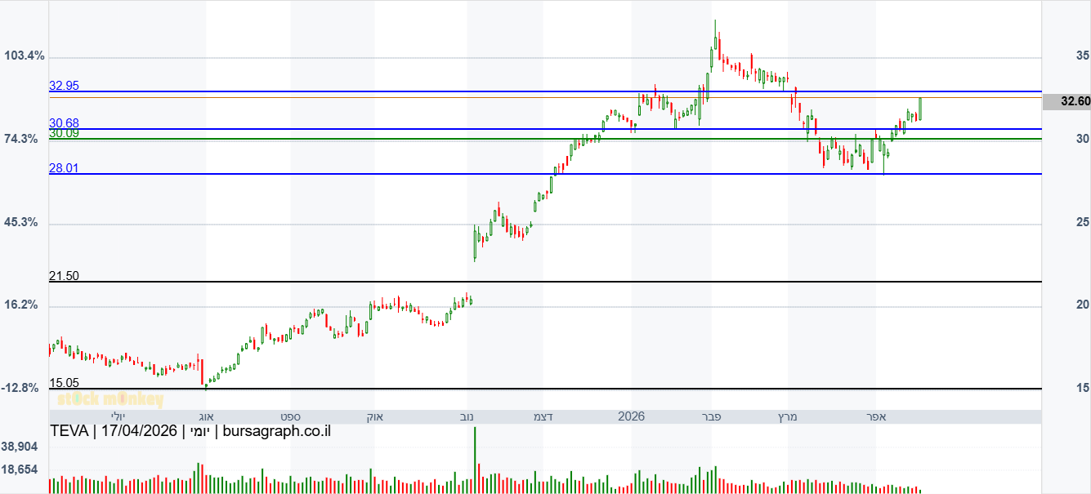The height and width of the screenshot is (494, 1091).
Task: Click the tallest November volume spike bar
Action: [475, 460]
